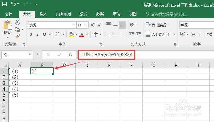The image size is (214, 122).
Task: Apply percent style
Action: pos(193,34)
